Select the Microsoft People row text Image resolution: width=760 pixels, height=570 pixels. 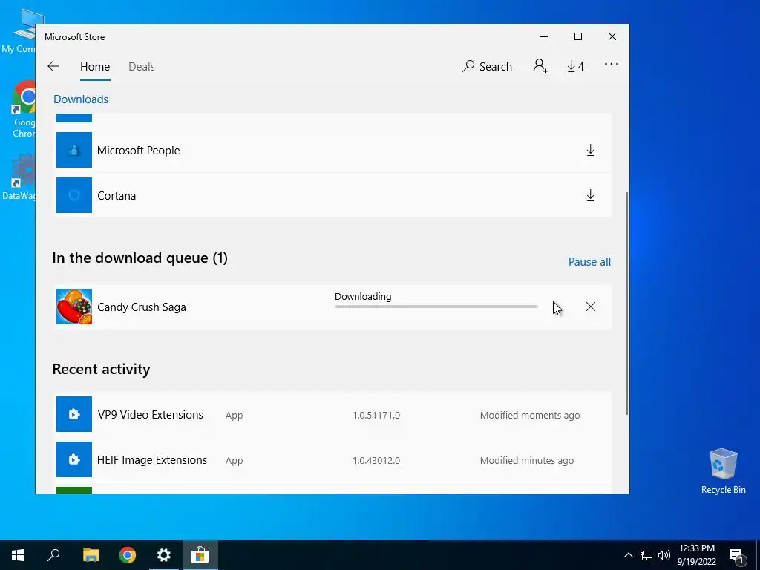139,150
